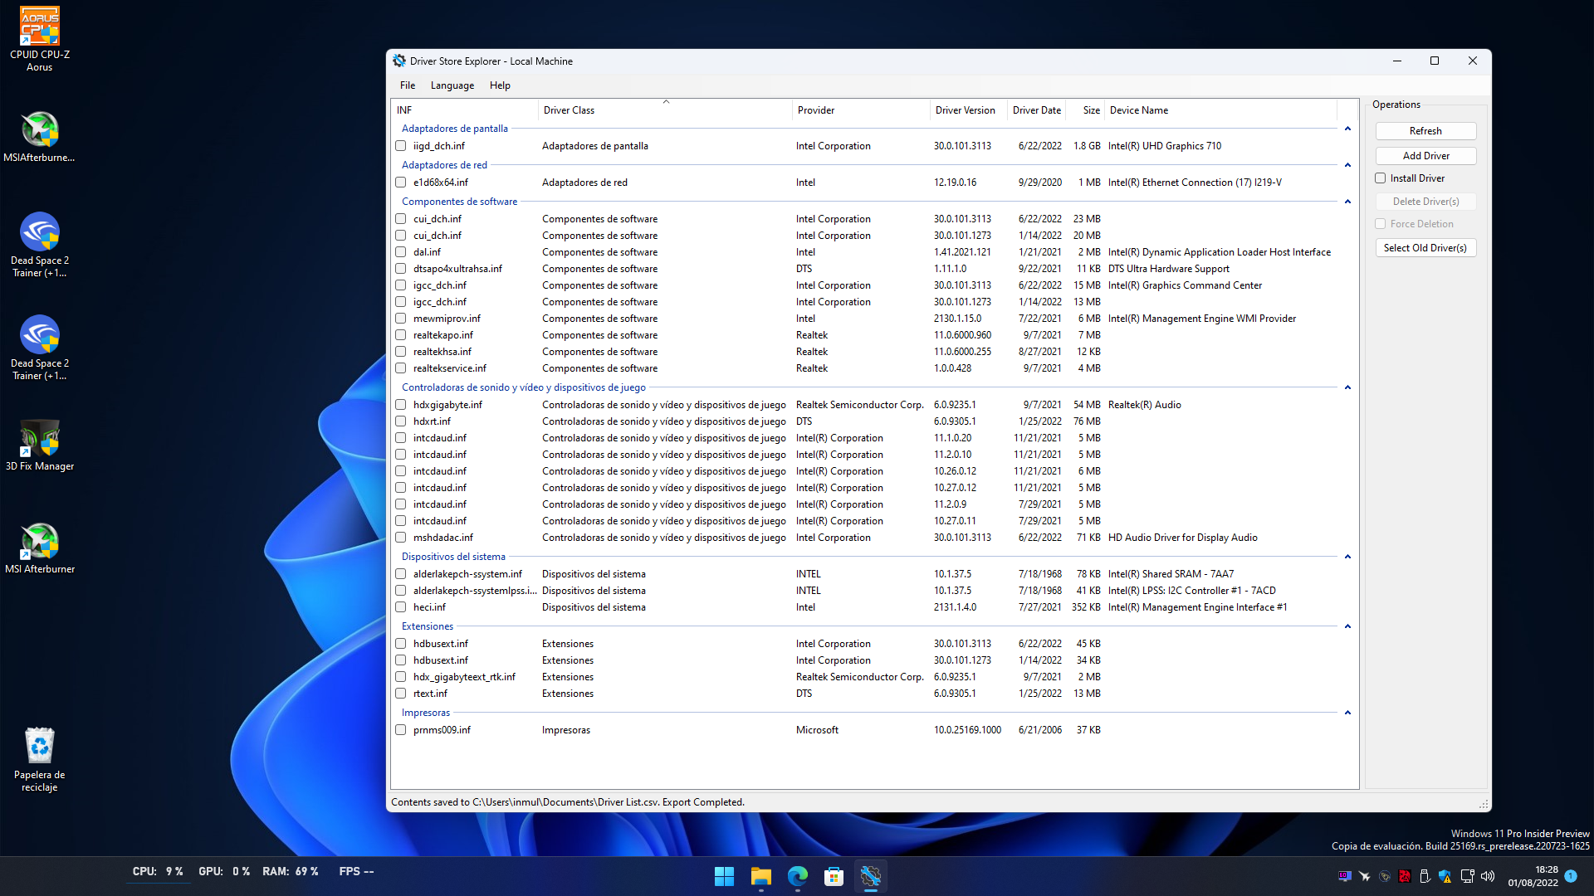The height and width of the screenshot is (896, 1594).
Task: Click Driver Store Explorer taskbar icon
Action: [x=870, y=876]
